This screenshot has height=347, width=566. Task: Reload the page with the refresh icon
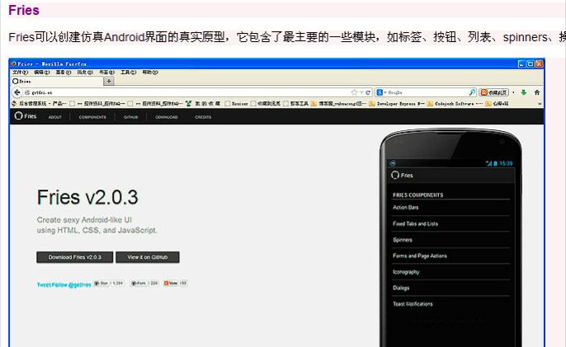368,92
